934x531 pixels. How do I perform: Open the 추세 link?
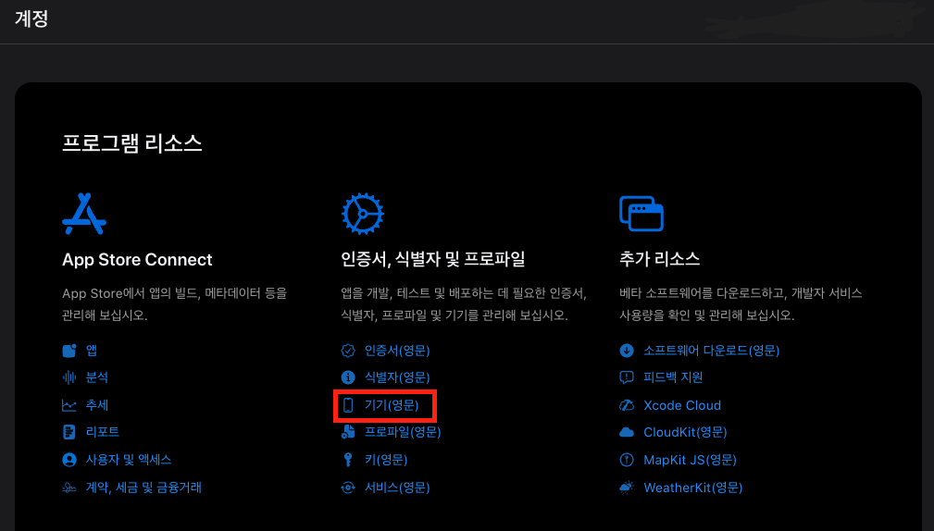[x=97, y=405]
